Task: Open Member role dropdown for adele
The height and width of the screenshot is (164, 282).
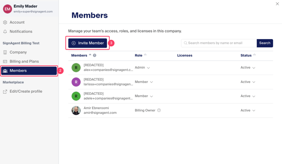Action: pyautogui.click(x=144, y=96)
